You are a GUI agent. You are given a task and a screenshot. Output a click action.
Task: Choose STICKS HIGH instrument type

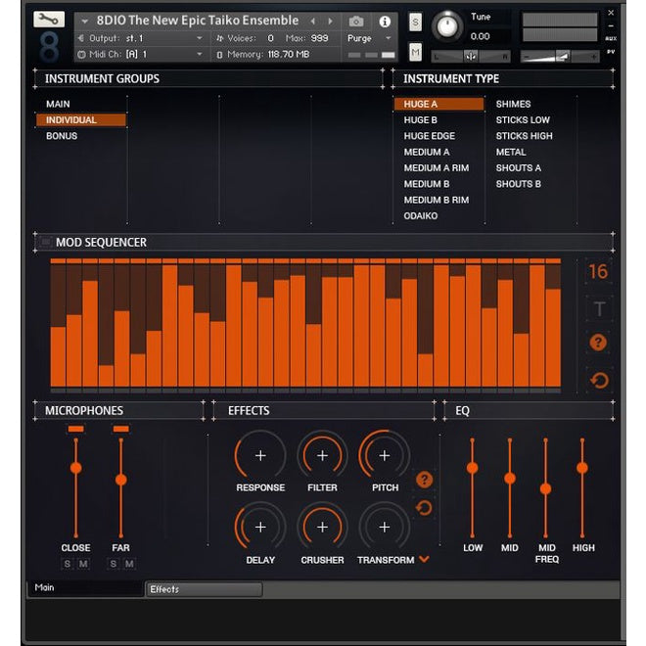(x=524, y=136)
